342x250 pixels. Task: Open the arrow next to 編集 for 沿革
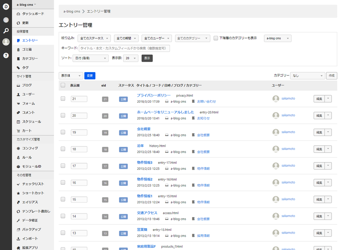pos(328,149)
